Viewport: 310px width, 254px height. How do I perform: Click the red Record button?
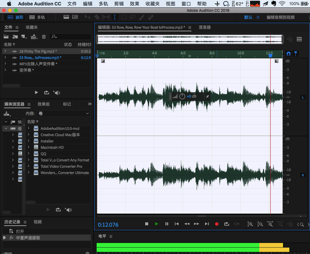pyautogui.click(x=216, y=224)
